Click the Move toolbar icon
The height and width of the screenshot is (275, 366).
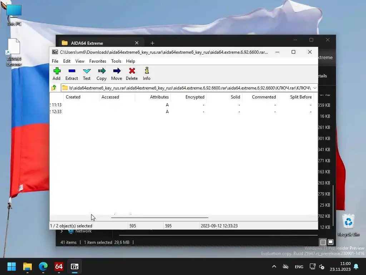117,74
